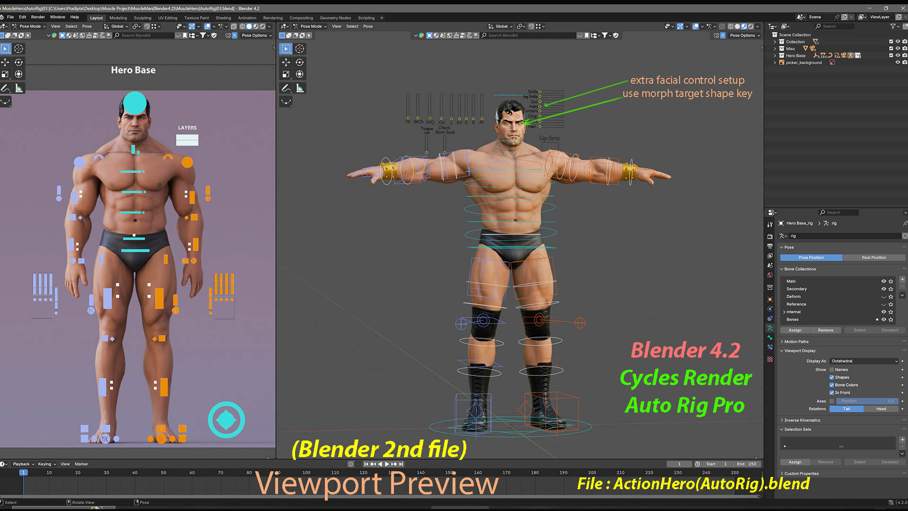Hide picker_background in the outliner
Screen dimensions: 908x511
[898, 62]
